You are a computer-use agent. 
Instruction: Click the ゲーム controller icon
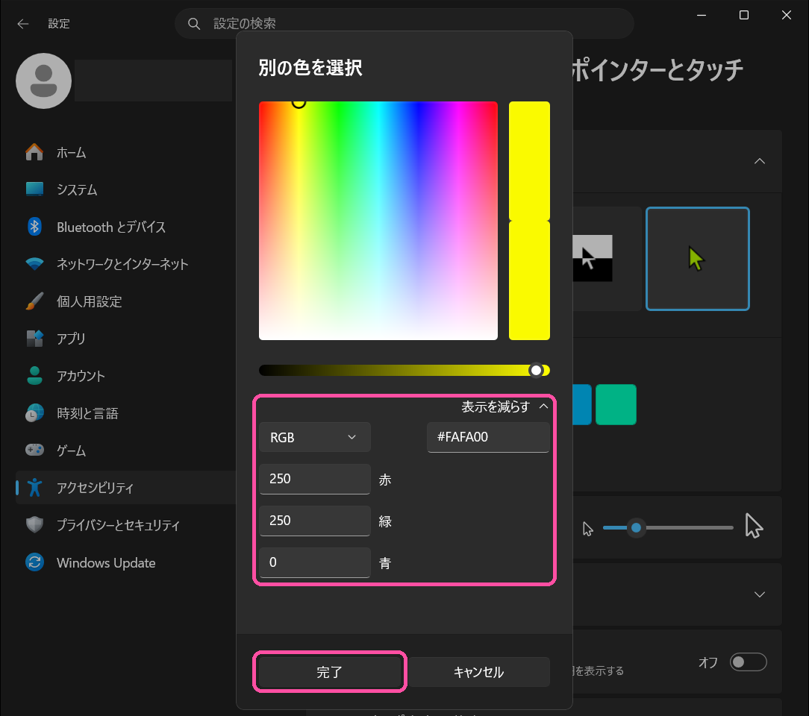(34, 450)
